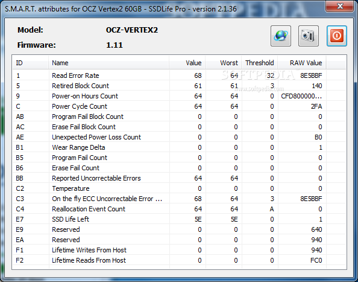Screen dimensions: 358x282
Task: Sort by the Name column header
Action: point(108,63)
